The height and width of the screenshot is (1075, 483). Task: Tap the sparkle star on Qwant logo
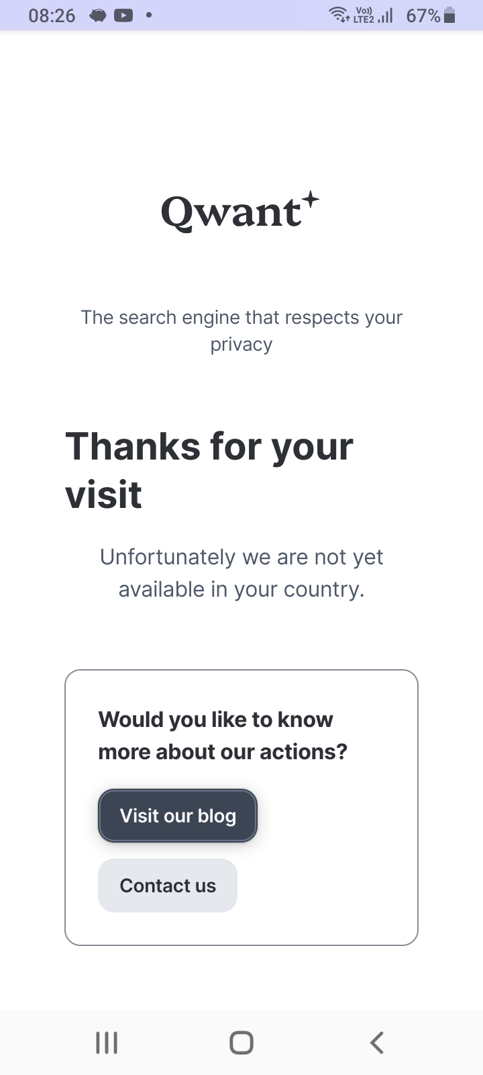(310, 200)
